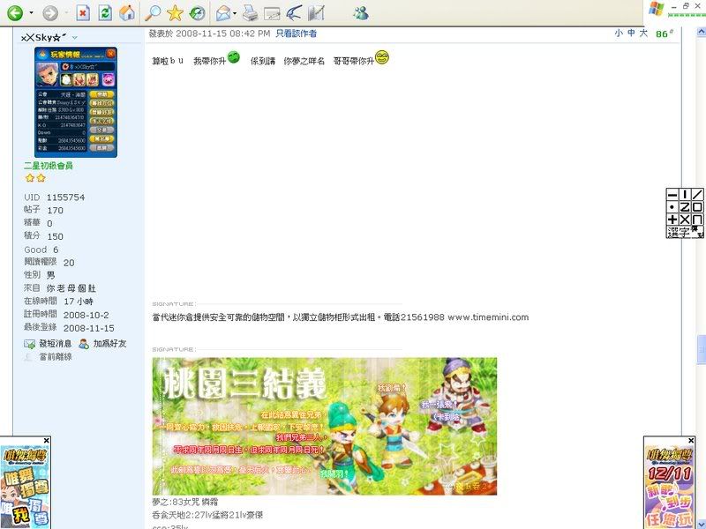Click the 在線時間 17 小時 entry
Viewport: 706px width, 529px height.
point(58,302)
